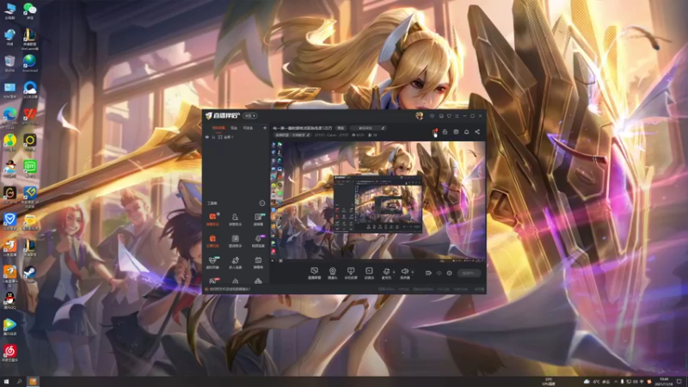Open notifications via the bell icon
Viewport: 688px width, 387px height.
coord(466,132)
